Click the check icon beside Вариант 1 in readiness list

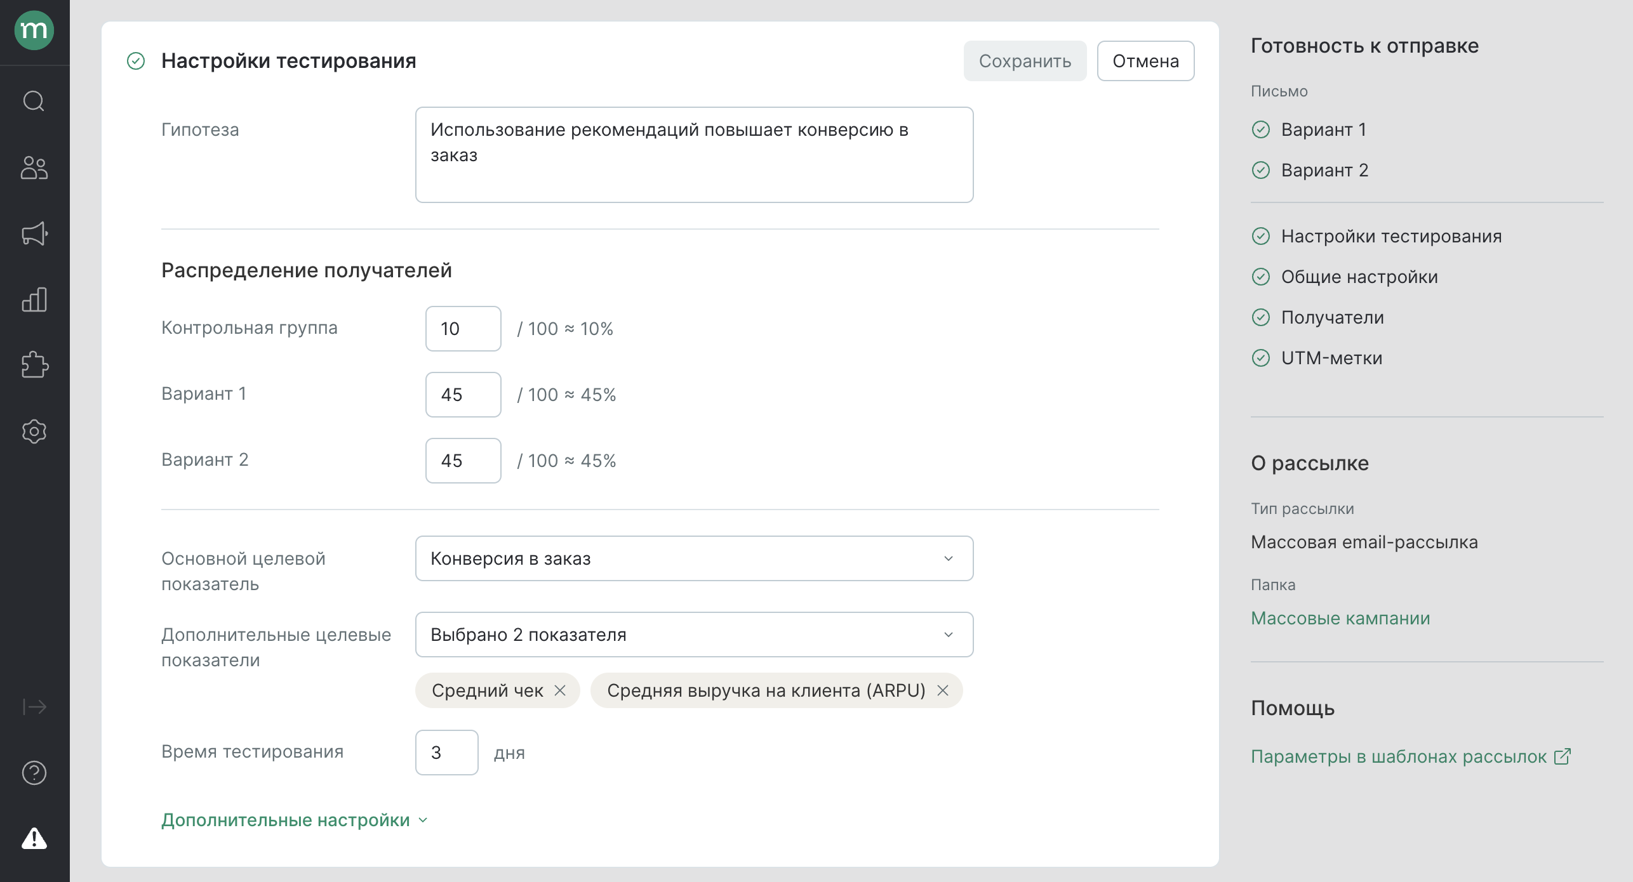coord(1261,129)
